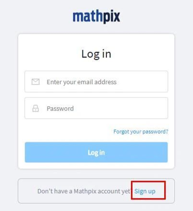Click the mathpix brand header

(x=96, y=17)
